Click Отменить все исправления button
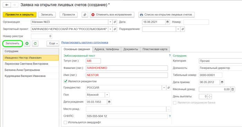Image resolution: width=242 pixels, height=127 pixels. 112,14
